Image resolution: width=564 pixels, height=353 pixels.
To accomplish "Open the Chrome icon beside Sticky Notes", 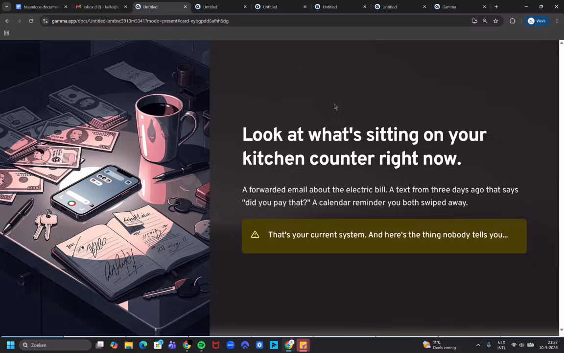I will (x=288, y=345).
